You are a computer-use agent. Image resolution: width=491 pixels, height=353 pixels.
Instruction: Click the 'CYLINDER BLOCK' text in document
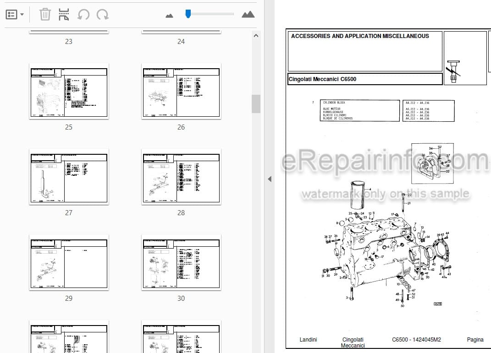coord(334,103)
